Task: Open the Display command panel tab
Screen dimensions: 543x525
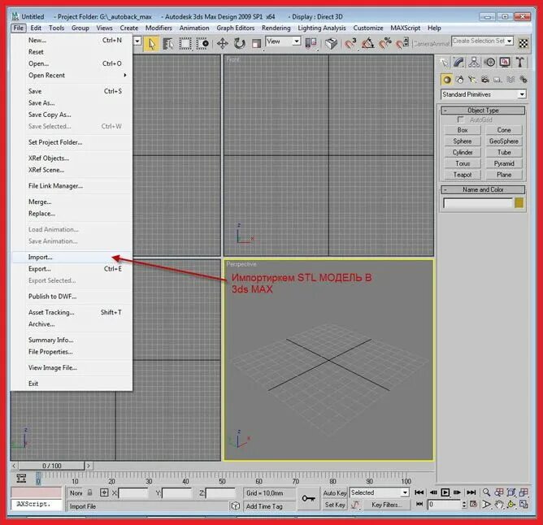Action: coord(505,63)
